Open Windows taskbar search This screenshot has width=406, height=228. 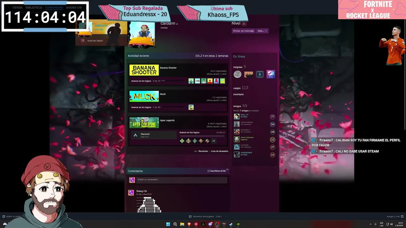175,224
